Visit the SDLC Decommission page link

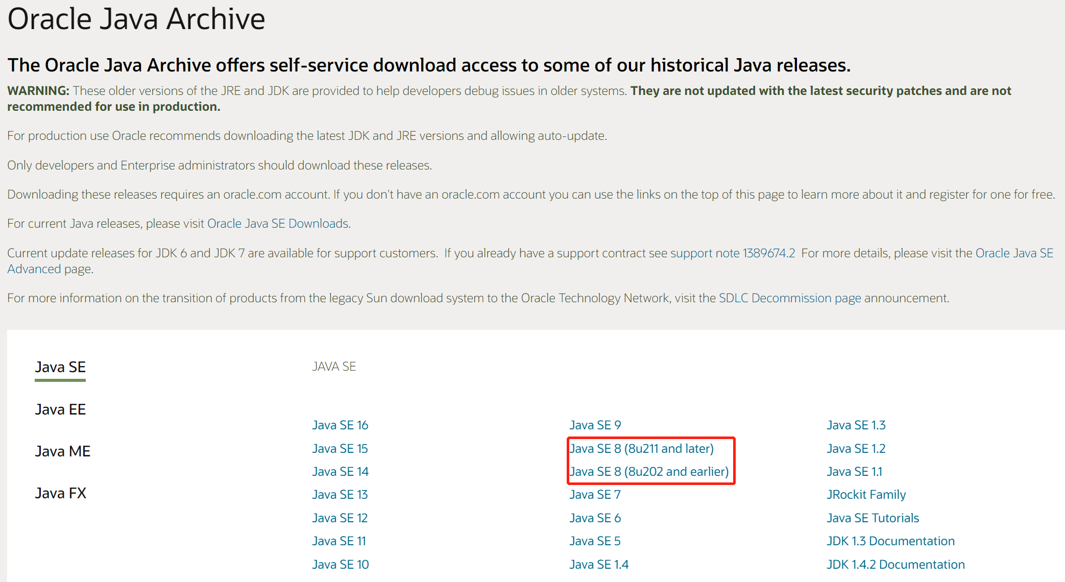point(789,298)
